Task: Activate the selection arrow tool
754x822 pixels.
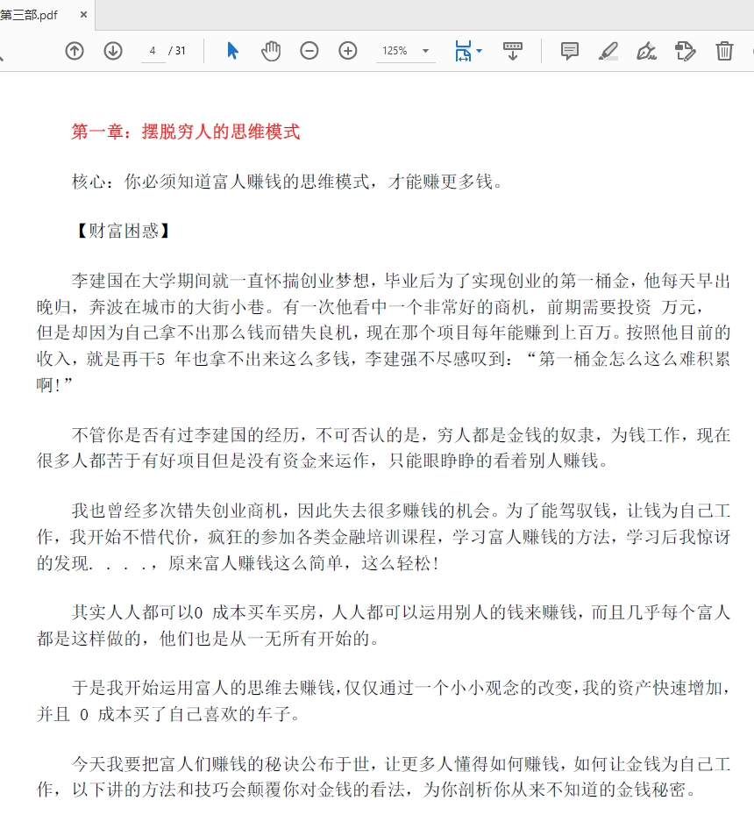Action: (x=232, y=51)
